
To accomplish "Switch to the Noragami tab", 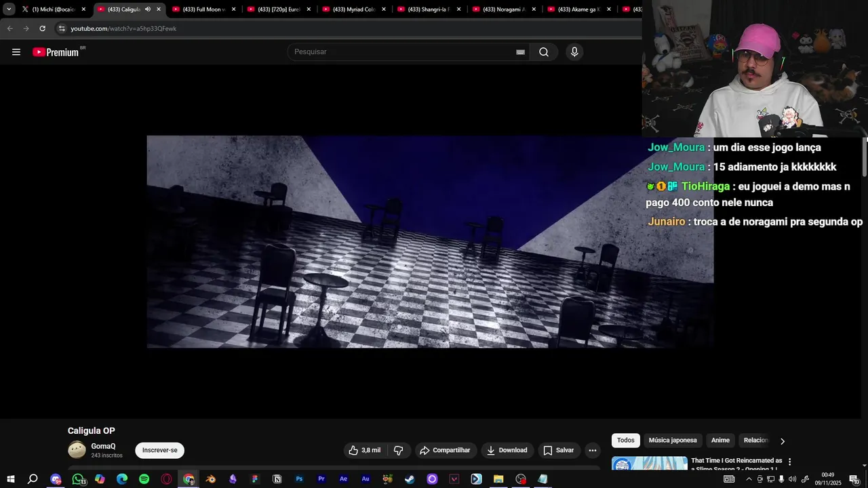I will tap(503, 9).
